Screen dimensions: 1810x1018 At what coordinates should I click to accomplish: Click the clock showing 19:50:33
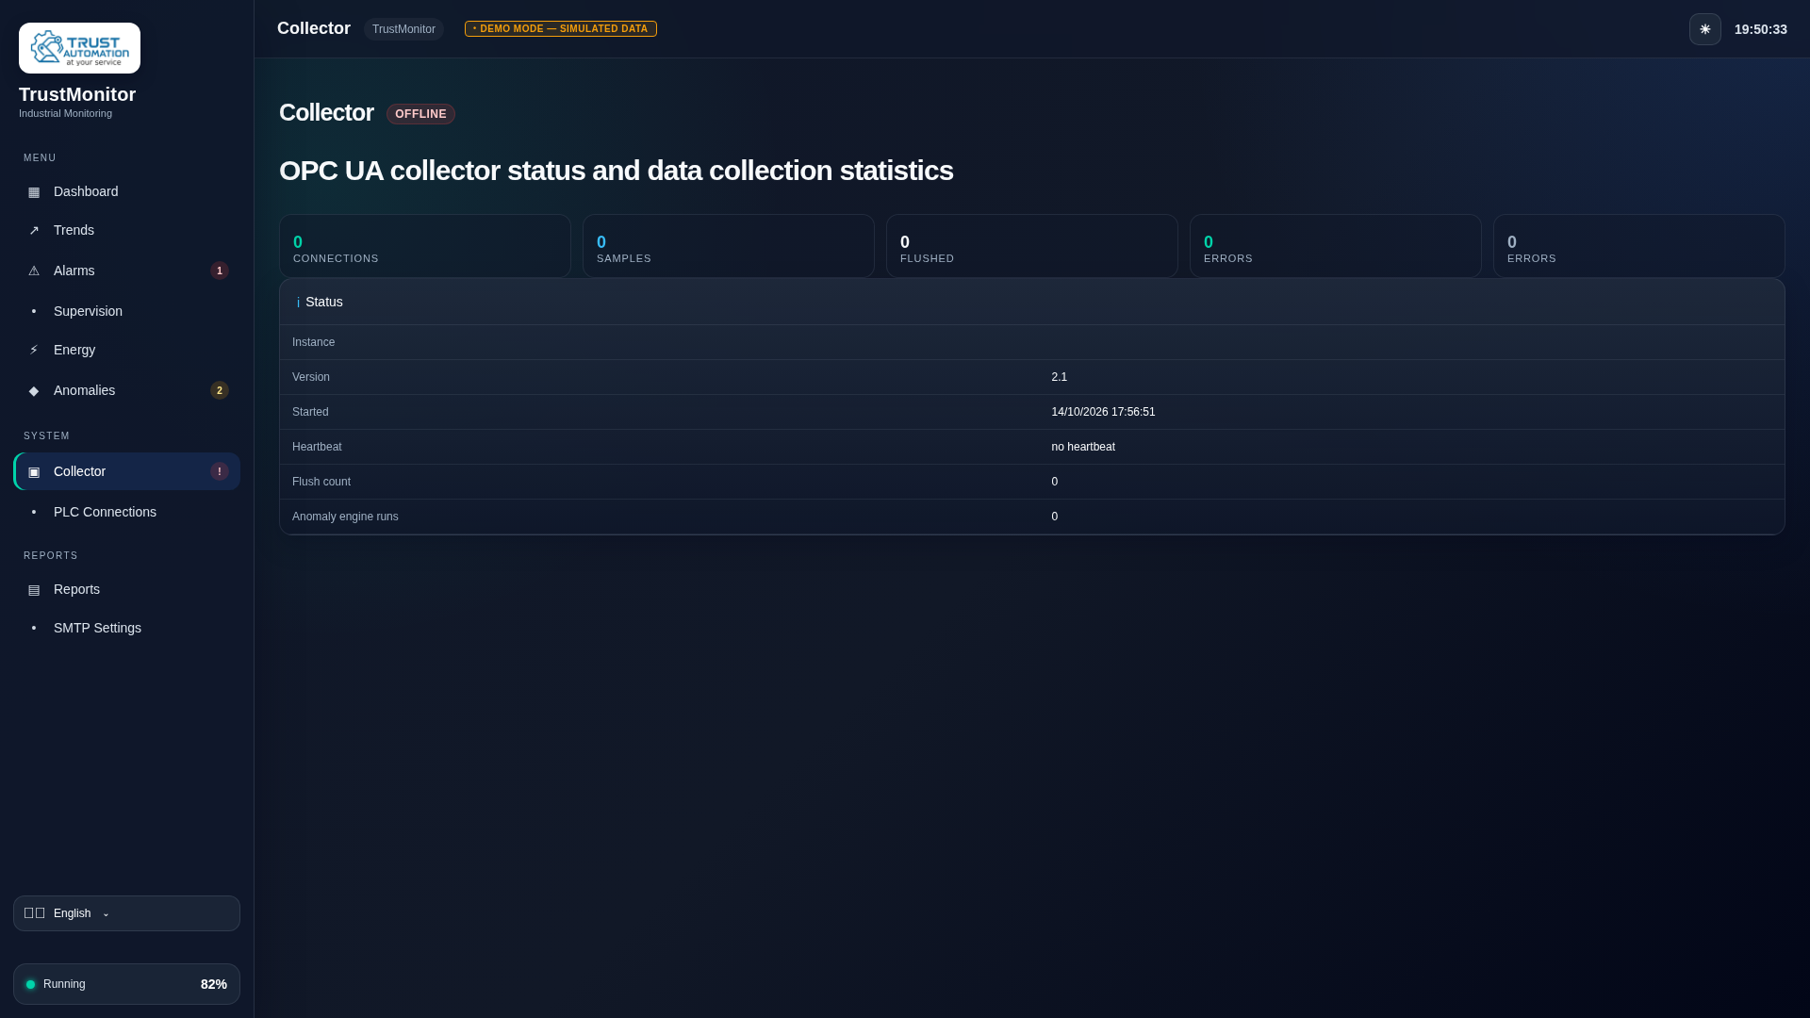1761,29
